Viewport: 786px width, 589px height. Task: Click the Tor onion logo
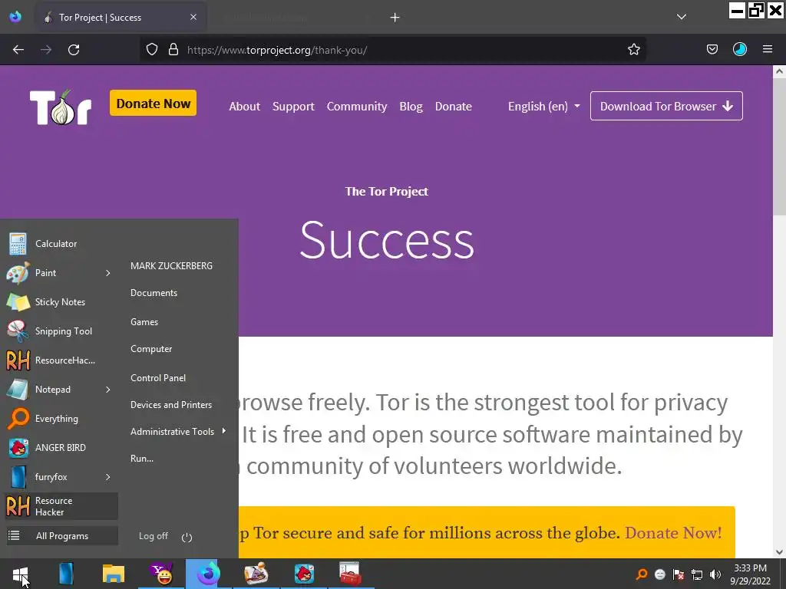(x=60, y=107)
